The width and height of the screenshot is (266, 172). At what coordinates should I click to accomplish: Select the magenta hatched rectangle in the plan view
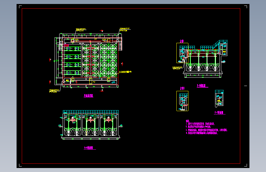[67, 45]
